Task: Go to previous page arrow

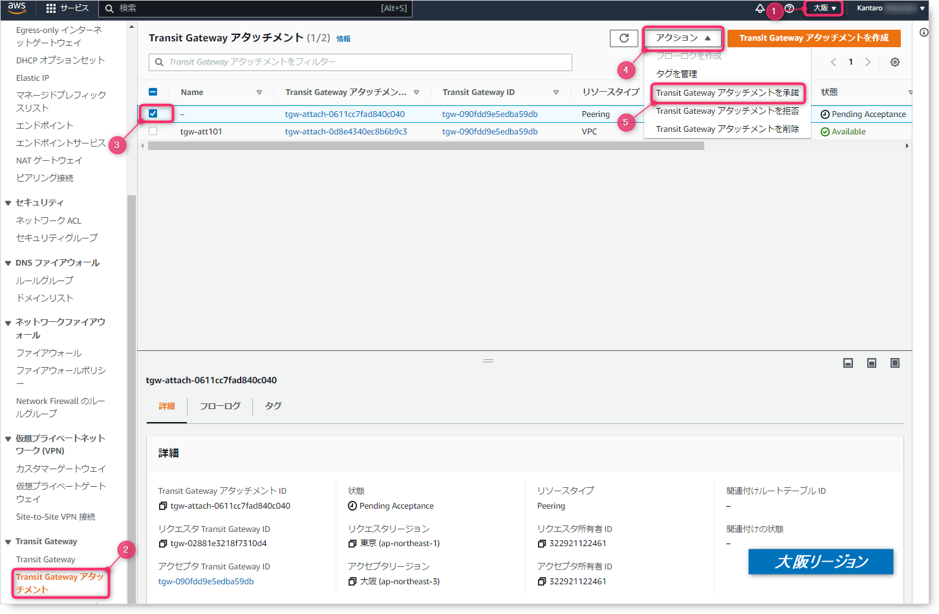Action: click(834, 62)
